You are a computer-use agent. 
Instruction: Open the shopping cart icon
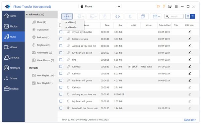coord(158,6)
